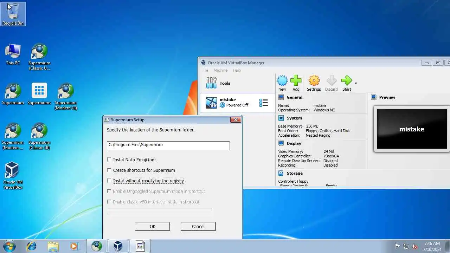Open the Recycle Bin desktop icon
Screen dimensions: 450x253
[13, 14]
